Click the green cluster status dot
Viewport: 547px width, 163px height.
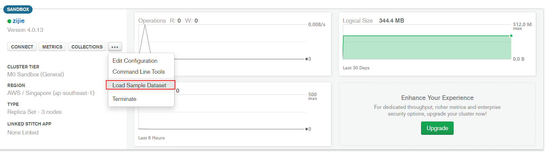pyautogui.click(x=9, y=21)
